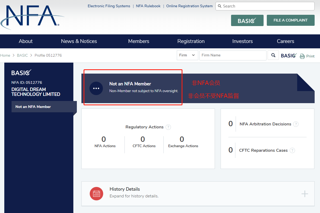Viewport: 320px width, 213px height.
Task: Focus the Firm Name input field
Action: [233, 55]
